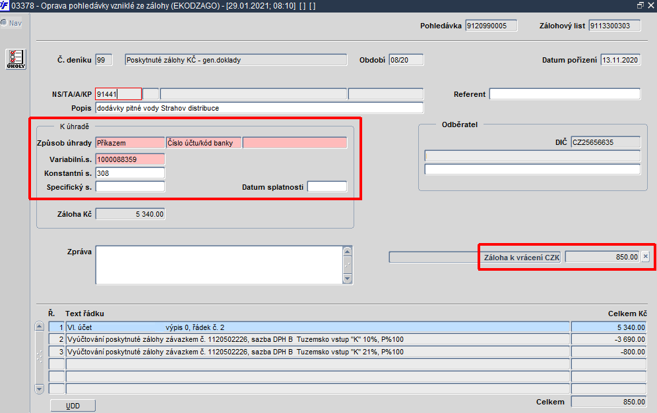Click the application icon in the title bar
This screenshot has width=657, height=413.
[5, 5]
